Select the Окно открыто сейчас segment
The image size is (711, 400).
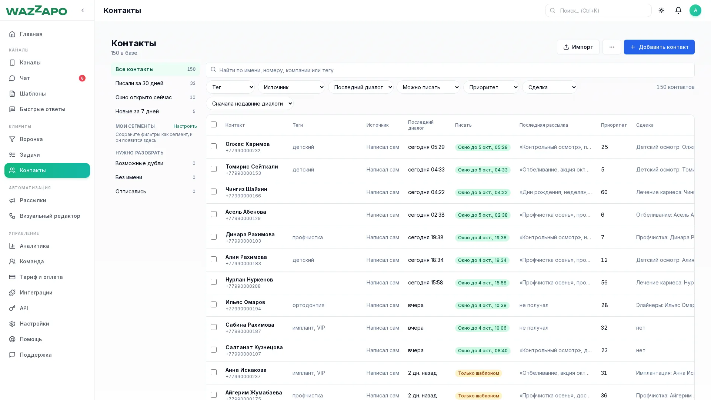[x=156, y=97]
